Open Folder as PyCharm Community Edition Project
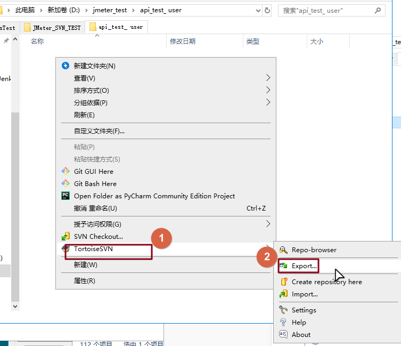The height and width of the screenshot is (346, 401). click(x=166, y=196)
